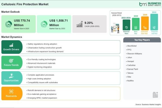The width and height of the screenshot is (162, 108).
Task: Click Teknos in key players list
Action: tap(130, 73)
